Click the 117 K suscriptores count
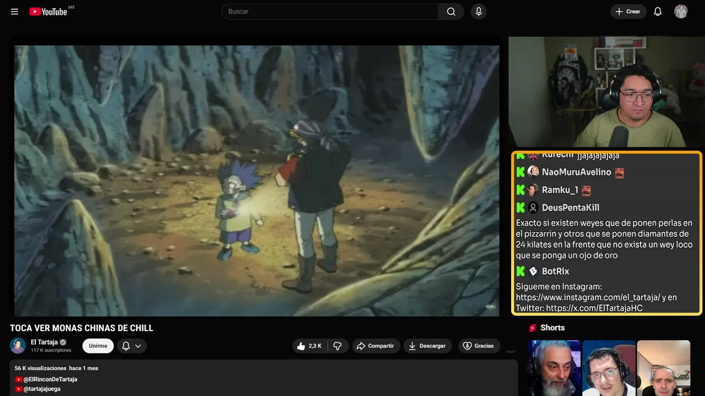705x396 pixels. pyautogui.click(x=51, y=350)
